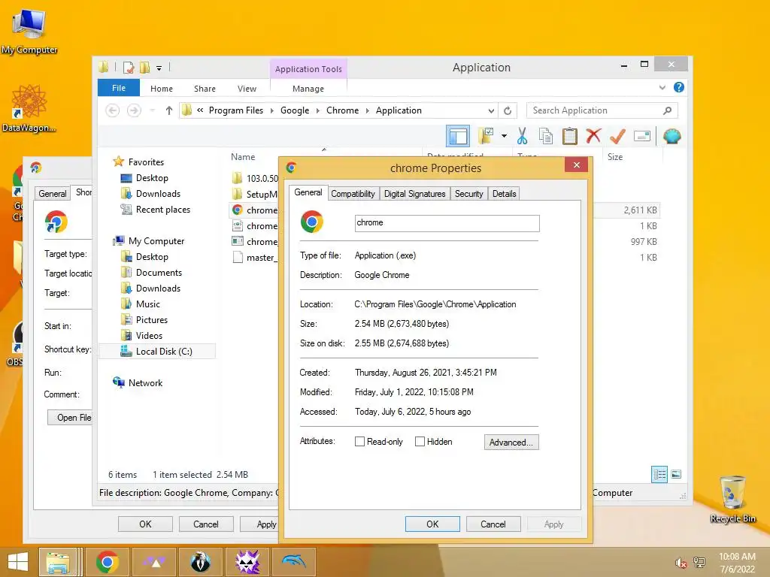The width and height of the screenshot is (770, 577).
Task: Click the Copy icon in Explorer toolbar
Action: click(546, 136)
